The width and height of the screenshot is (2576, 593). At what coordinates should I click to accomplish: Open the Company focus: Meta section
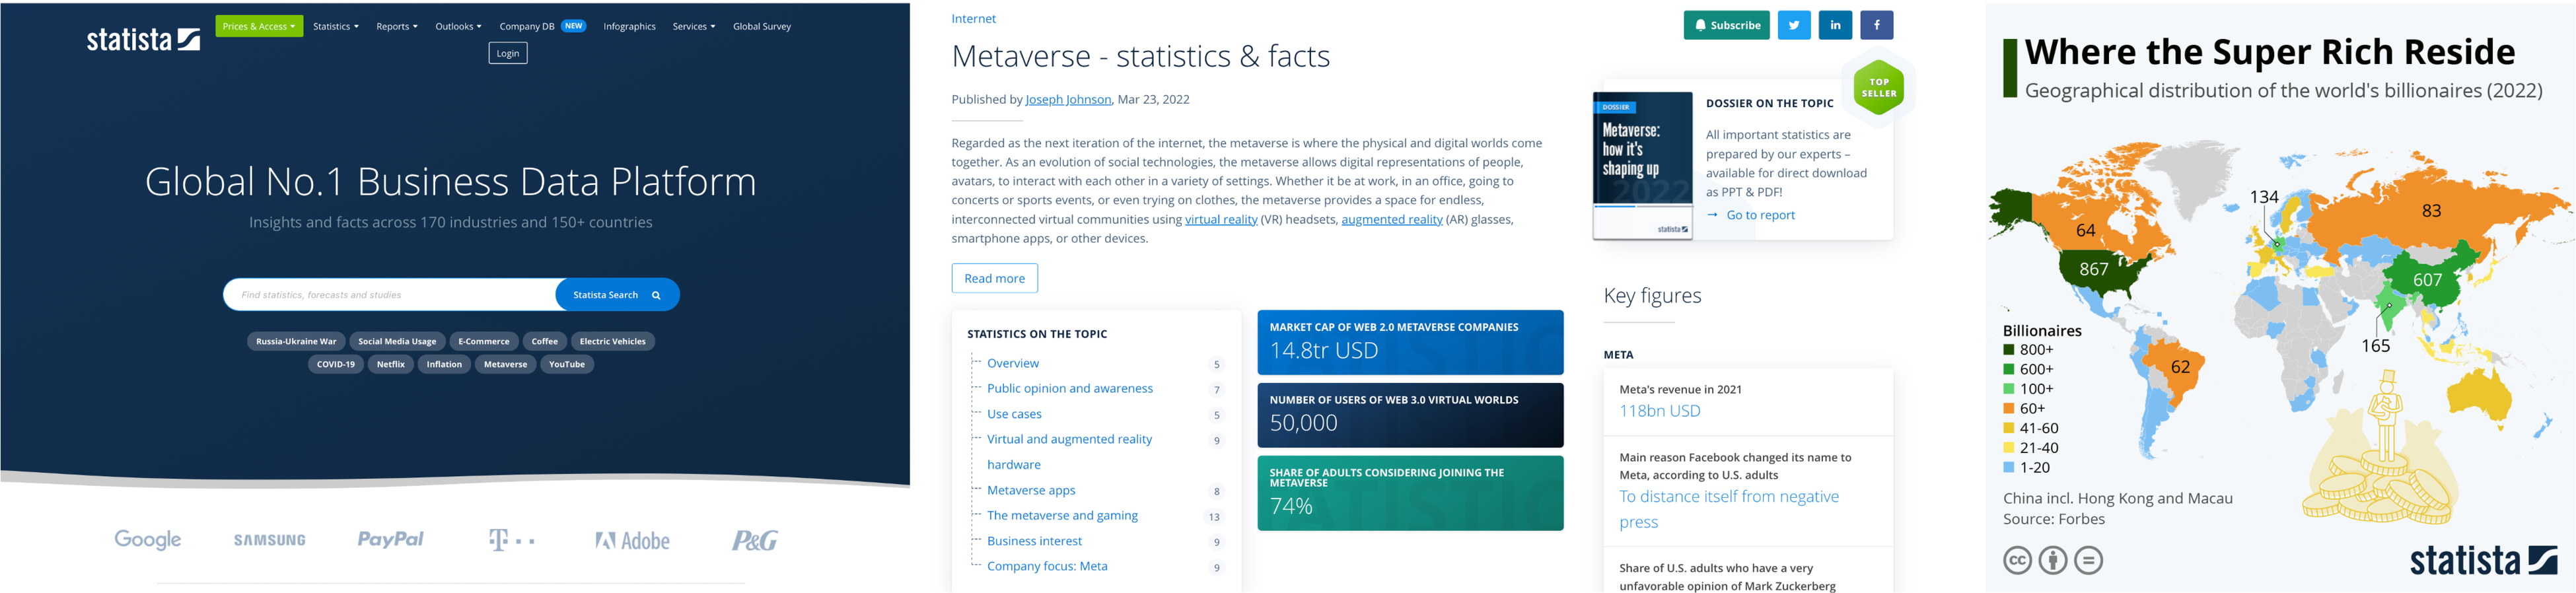[x=1047, y=566]
